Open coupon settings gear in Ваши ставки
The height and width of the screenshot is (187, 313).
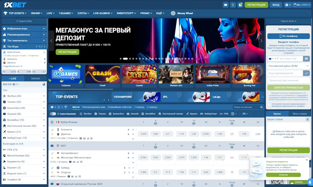pyautogui.click(x=307, y=119)
